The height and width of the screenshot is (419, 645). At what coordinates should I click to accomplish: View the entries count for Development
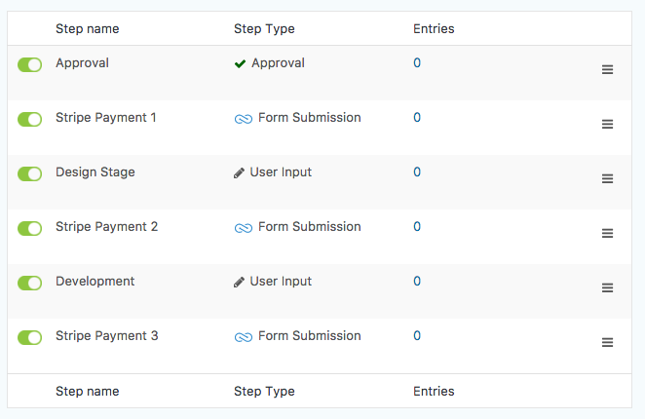coord(417,282)
